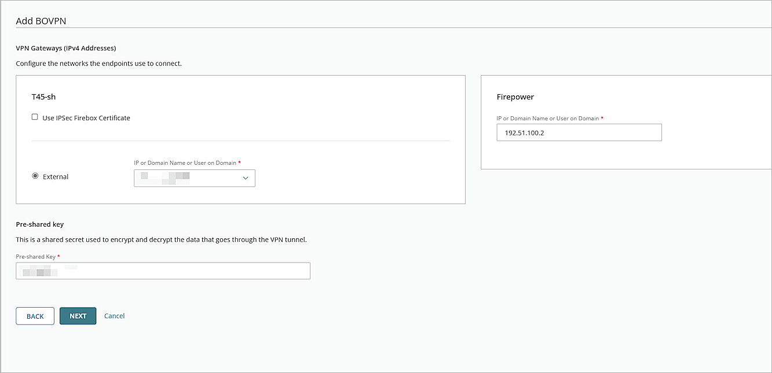Open the External address selection list

pos(246,178)
